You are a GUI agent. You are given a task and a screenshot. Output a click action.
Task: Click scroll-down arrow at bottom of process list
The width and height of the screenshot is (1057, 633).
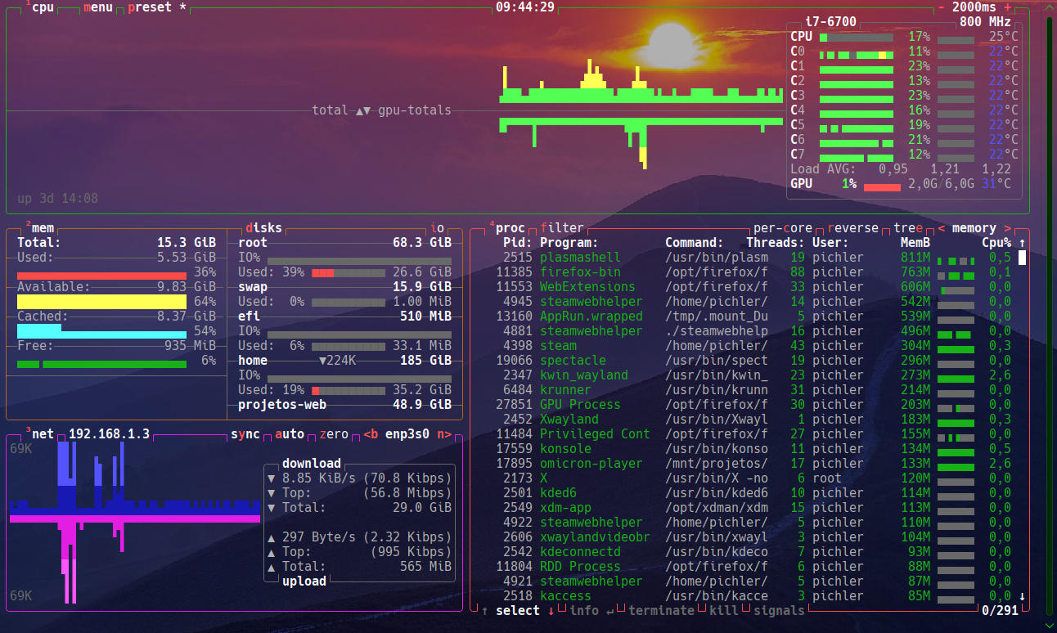(x=1022, y=596)
